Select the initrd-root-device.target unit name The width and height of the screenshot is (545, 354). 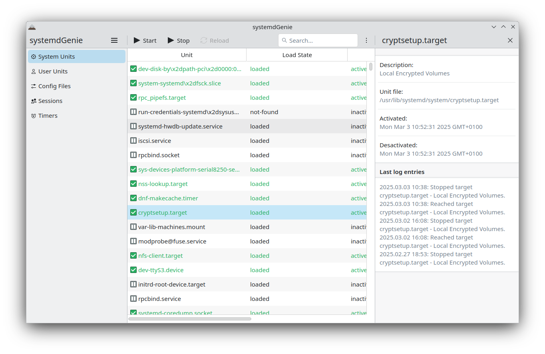pos(172,285)
